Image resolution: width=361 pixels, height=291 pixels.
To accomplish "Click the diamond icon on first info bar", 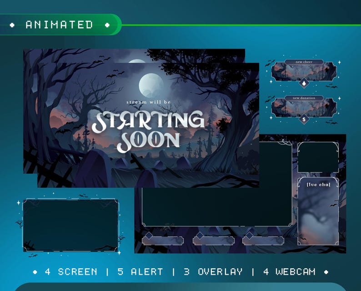I will click(x=149, y=236).
